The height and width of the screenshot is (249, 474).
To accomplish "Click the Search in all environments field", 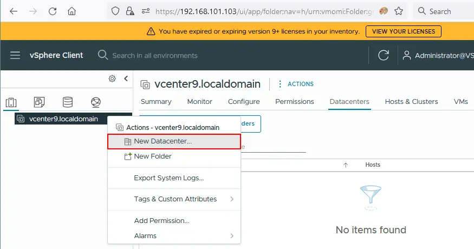I will [x=155, y=56].
